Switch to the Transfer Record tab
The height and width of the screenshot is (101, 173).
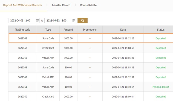(x=61, y=5)
